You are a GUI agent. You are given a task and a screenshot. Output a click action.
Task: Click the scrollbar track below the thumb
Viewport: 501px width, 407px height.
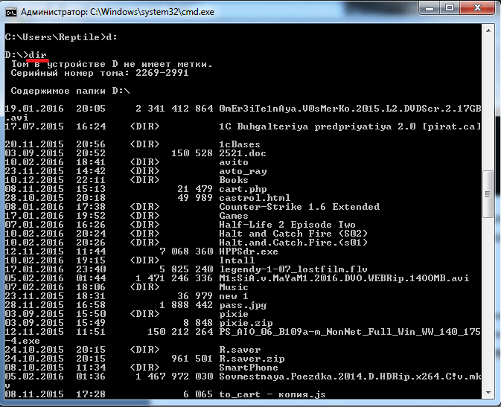tap(488, 302)
